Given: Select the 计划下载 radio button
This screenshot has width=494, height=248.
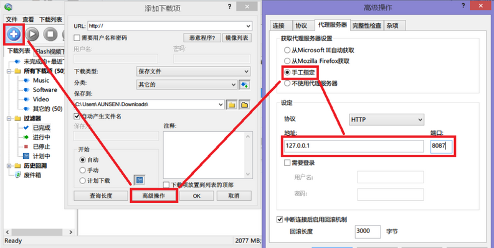Looking at the screenshot, I should pos(83,181).
